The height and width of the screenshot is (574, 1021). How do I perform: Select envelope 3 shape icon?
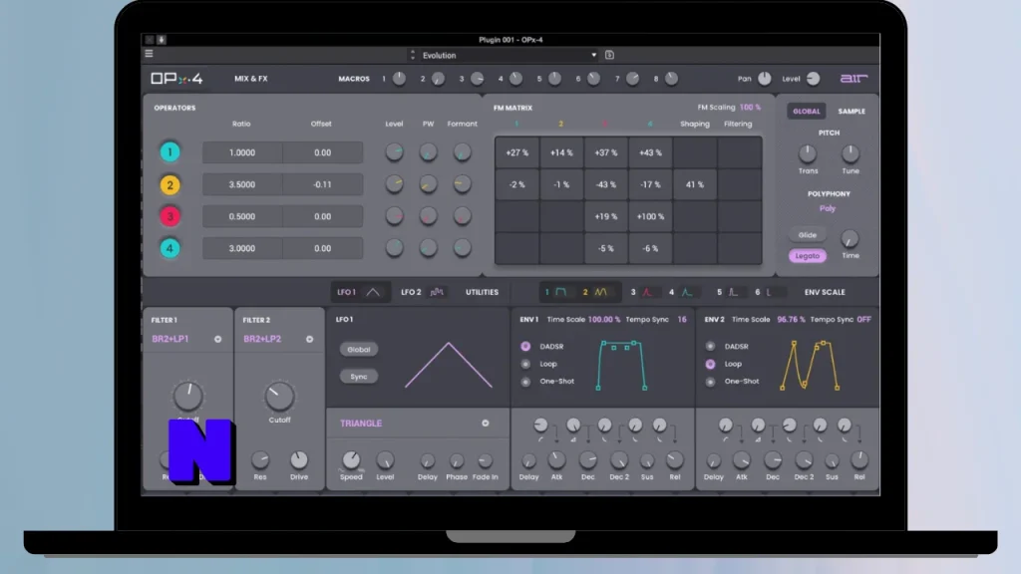point(646,292)
